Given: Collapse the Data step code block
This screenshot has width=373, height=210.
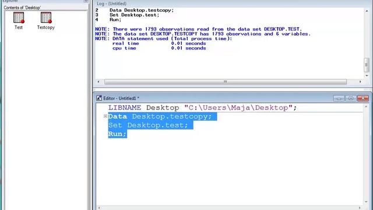Looking at the screenshot, I should 105,116.
